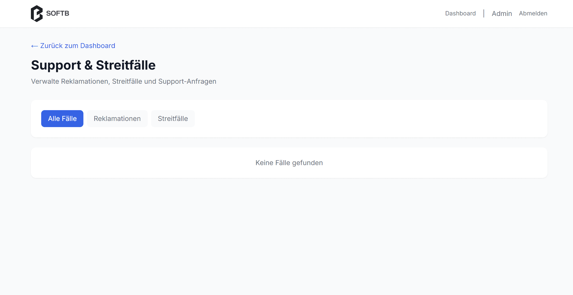Click Verwalte Reklamationen in the subtitle
573x295 pixels.
tap(70, 81)
